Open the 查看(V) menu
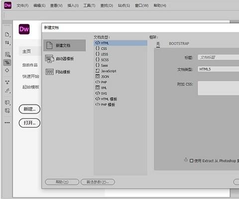 [x=56, y=5]
